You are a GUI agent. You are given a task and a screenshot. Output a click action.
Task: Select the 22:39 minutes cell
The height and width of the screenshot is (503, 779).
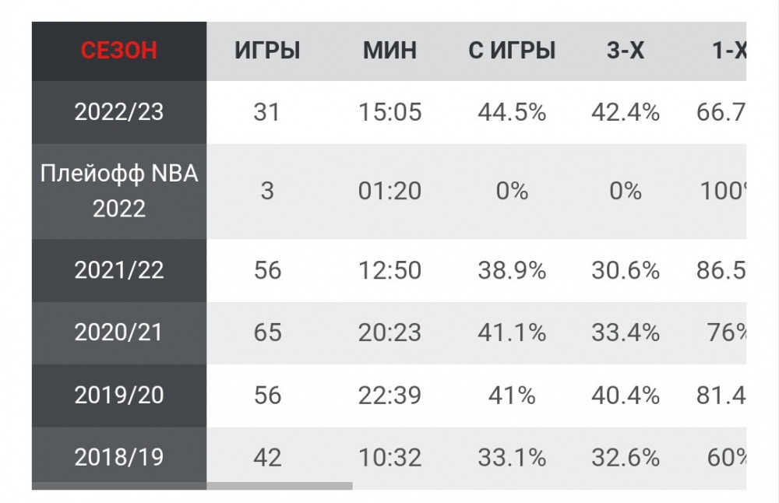pyautogui.click(x=389, y=395)
